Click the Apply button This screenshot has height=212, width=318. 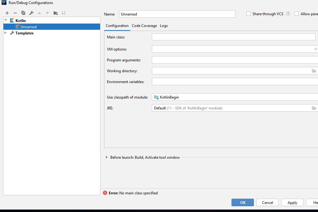click(292, 202)
